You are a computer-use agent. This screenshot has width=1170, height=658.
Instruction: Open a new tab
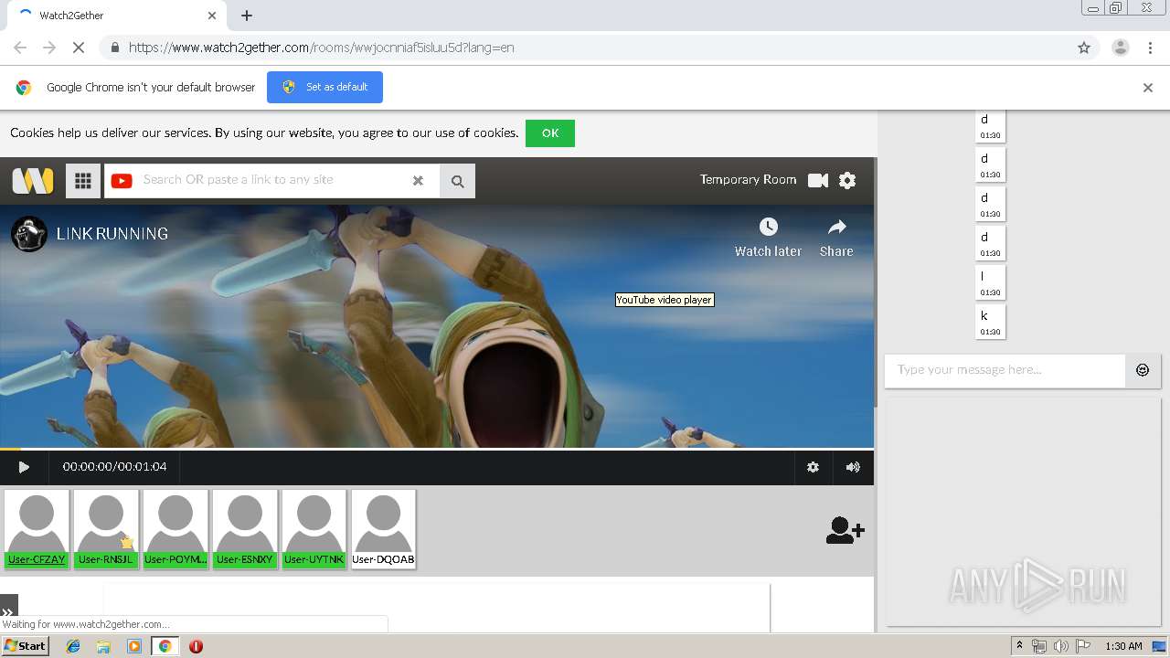click(247, 16)
